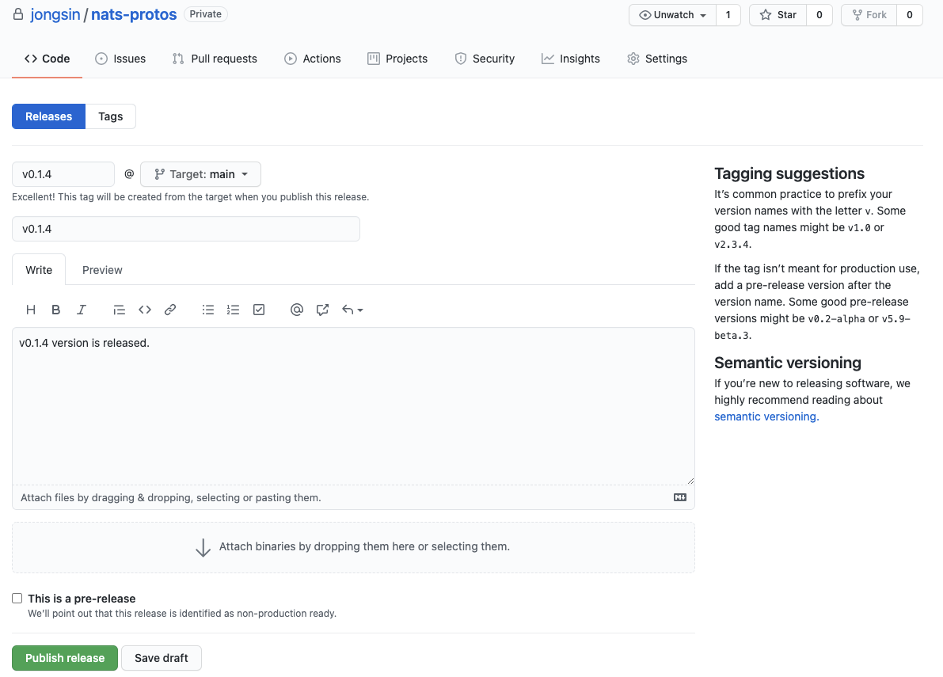This screenshot has height=677, width=943.
Task: Click the star count 0
Action: (819, 15)
